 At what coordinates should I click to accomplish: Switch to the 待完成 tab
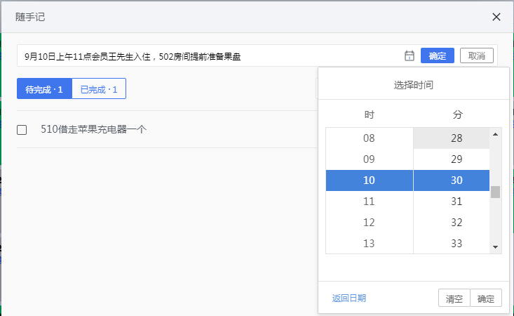[x=44, y=88]
